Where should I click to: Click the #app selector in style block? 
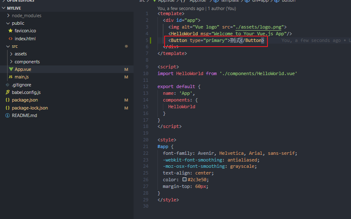click(163, 146)
